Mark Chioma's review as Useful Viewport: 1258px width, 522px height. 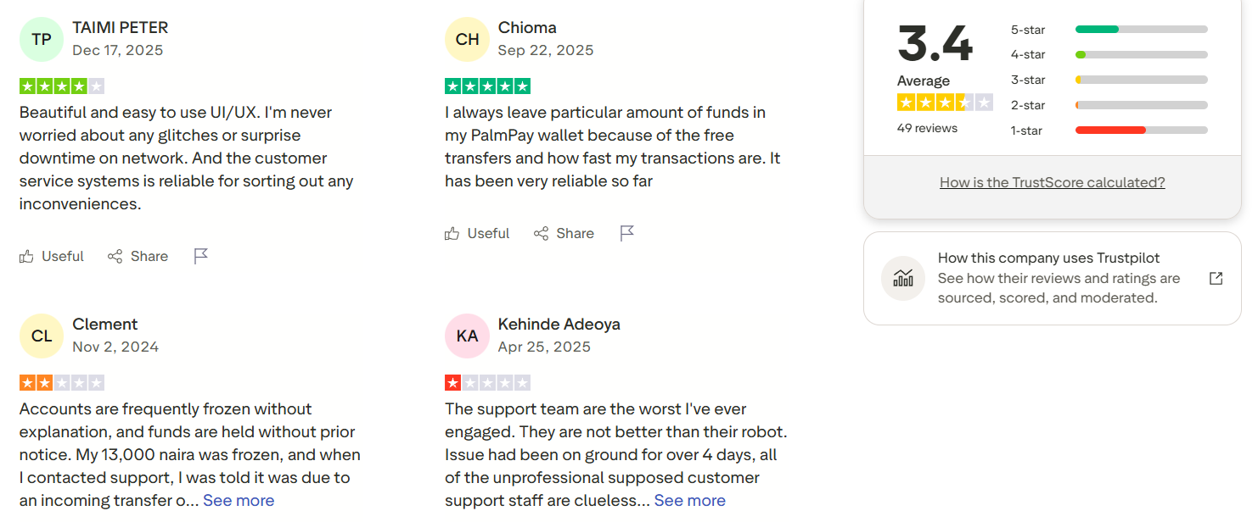(477, 233)
